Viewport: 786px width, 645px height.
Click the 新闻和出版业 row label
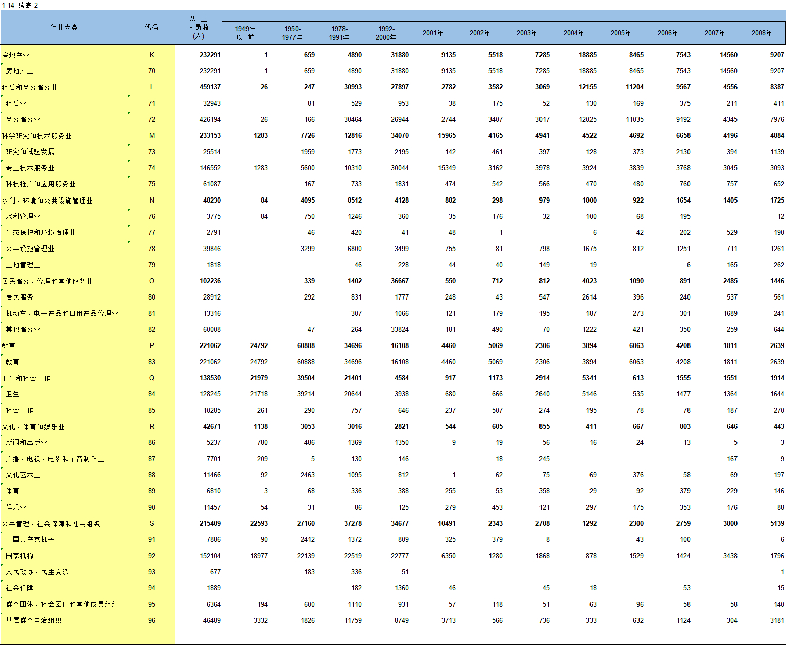27,443
